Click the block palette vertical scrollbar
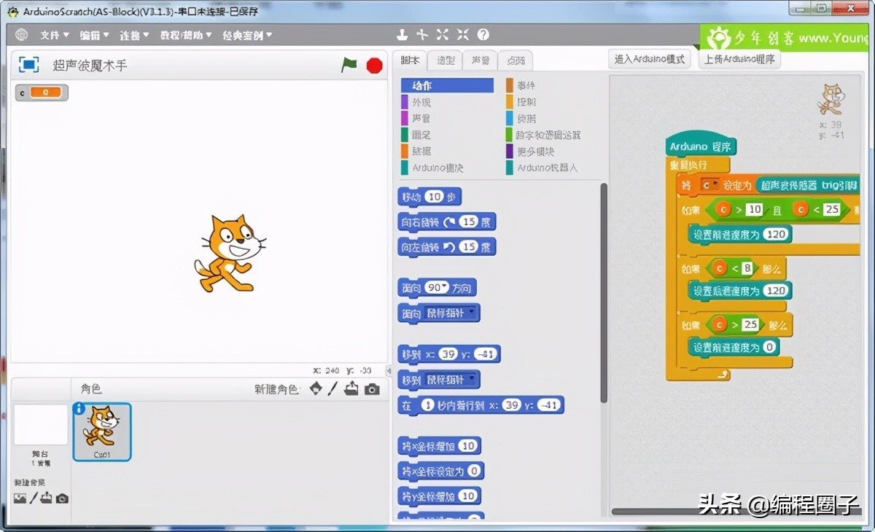 (603, 292)
